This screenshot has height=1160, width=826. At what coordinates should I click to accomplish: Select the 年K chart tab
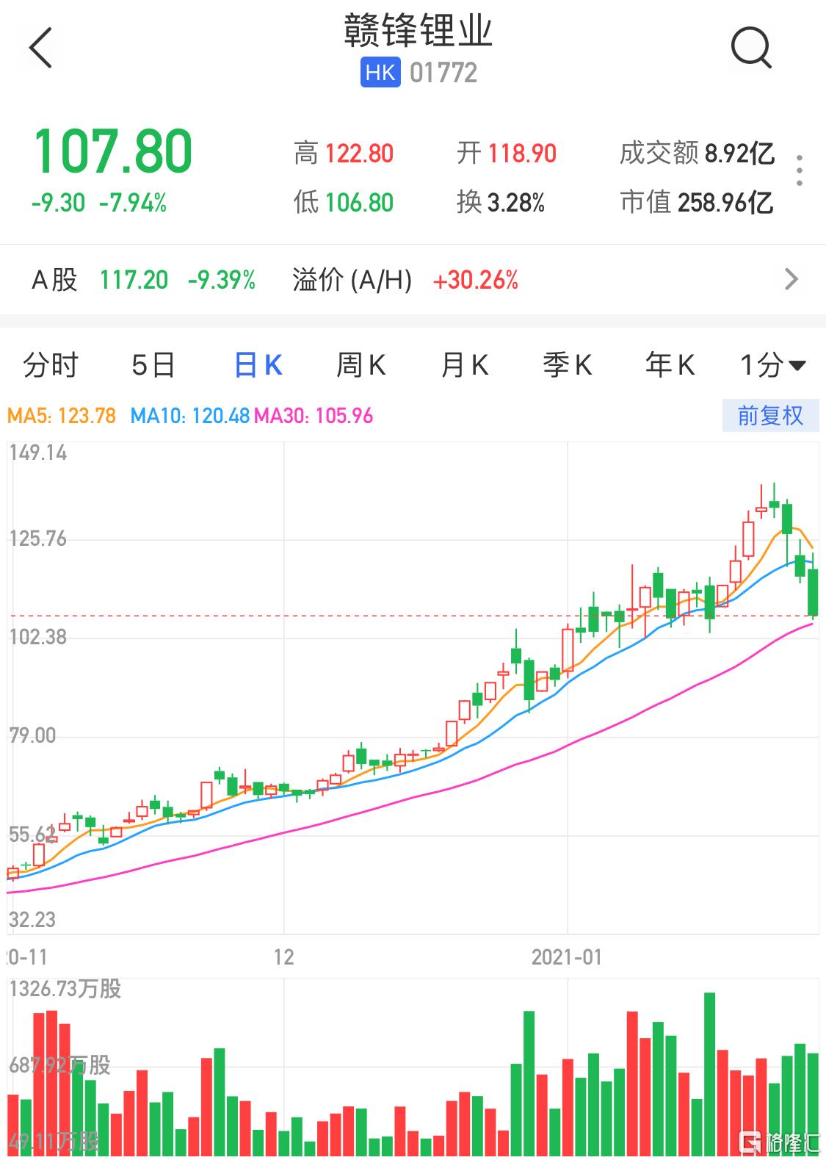point(670,365)
